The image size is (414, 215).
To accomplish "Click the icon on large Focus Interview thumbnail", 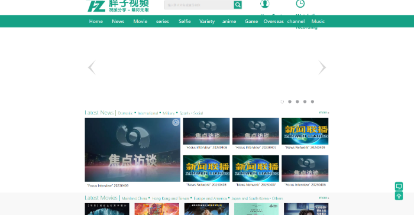I will click(x=176, y=122).
